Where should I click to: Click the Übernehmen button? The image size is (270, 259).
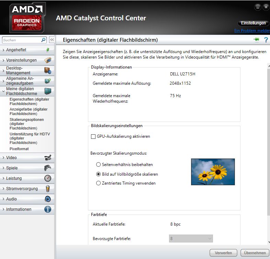(x=255, y=253)
